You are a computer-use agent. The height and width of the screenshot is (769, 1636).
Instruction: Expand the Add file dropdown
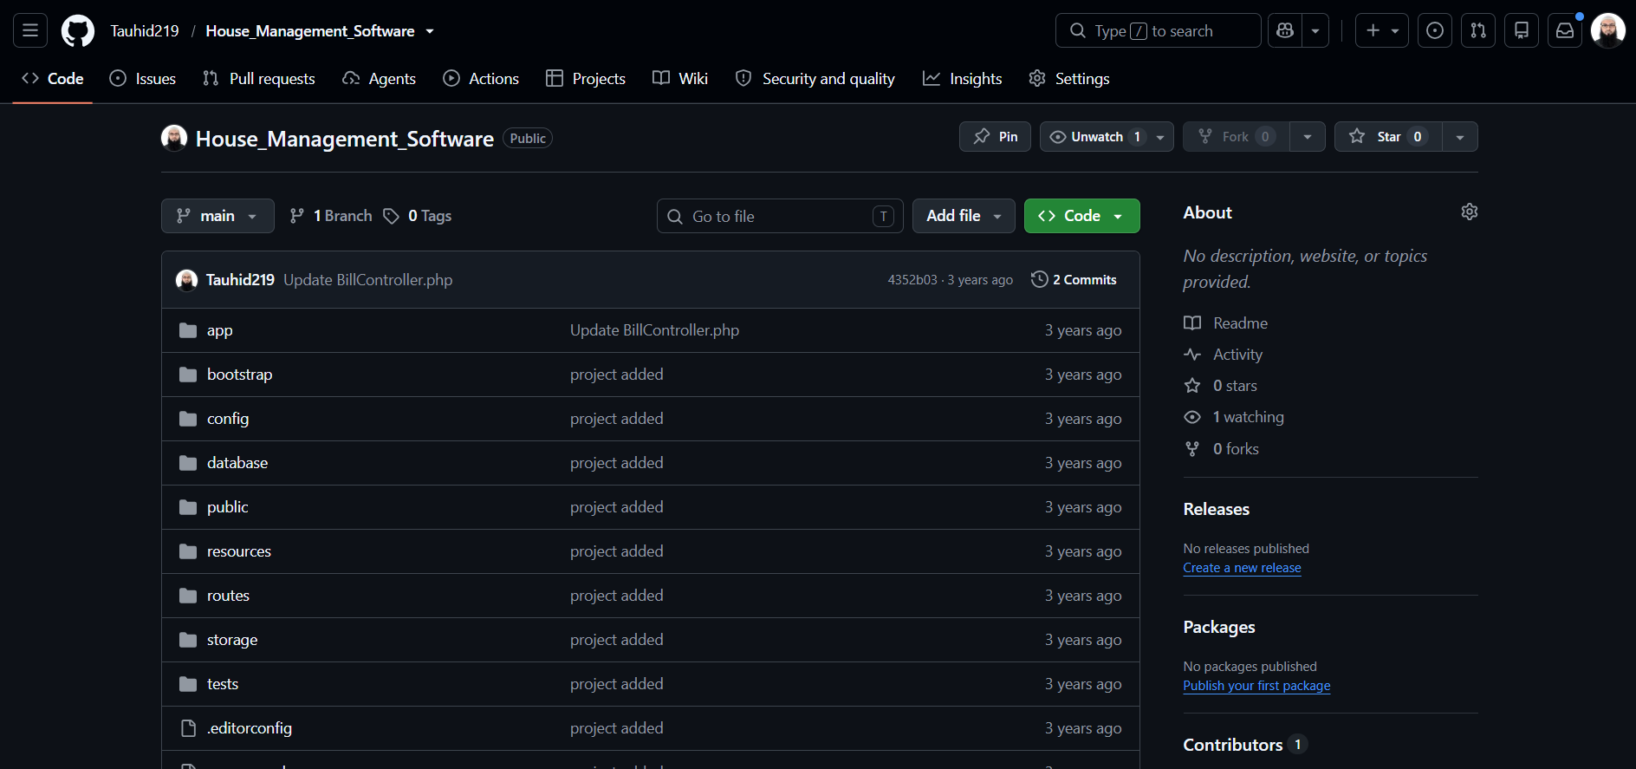pos(964,216)
